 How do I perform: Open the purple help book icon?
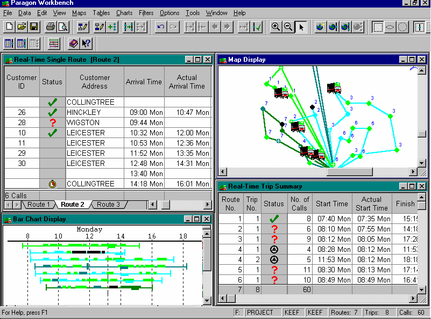[x=73, y=44]
